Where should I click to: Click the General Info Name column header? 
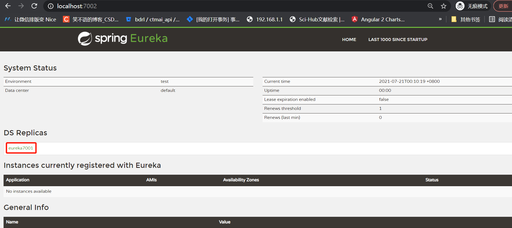click(x=12, y=222)
